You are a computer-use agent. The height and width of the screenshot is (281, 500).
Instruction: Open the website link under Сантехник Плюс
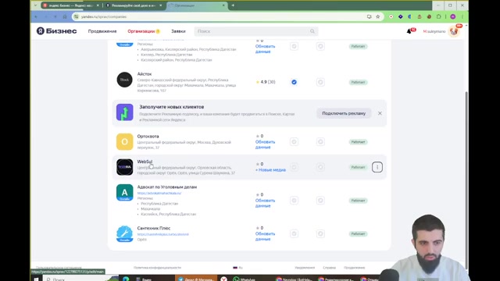coord(163,234)
